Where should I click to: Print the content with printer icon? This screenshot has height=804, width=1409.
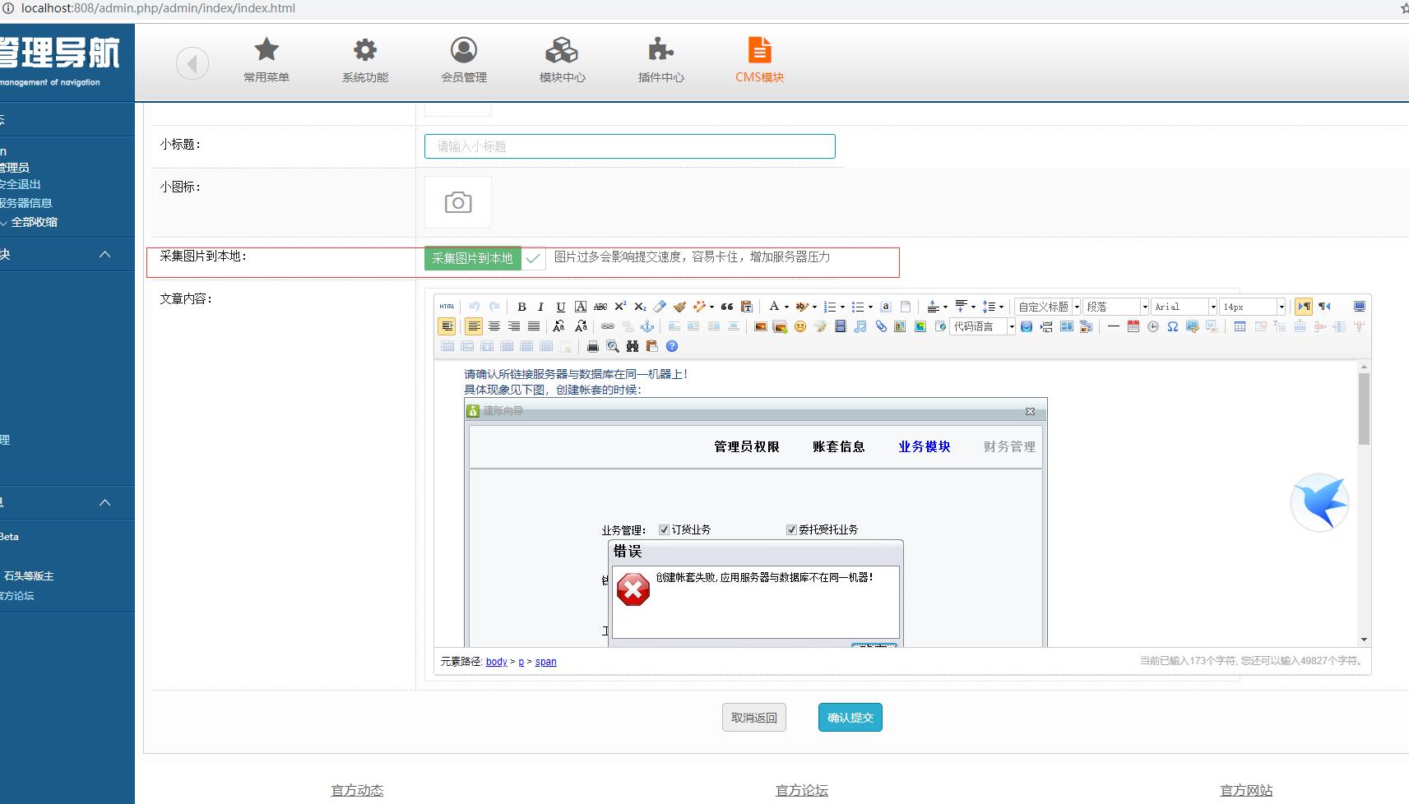(592, 346)
